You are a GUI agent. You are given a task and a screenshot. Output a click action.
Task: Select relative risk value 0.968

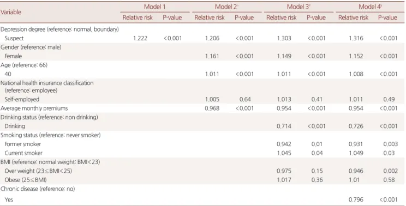(x=212, y=108)
